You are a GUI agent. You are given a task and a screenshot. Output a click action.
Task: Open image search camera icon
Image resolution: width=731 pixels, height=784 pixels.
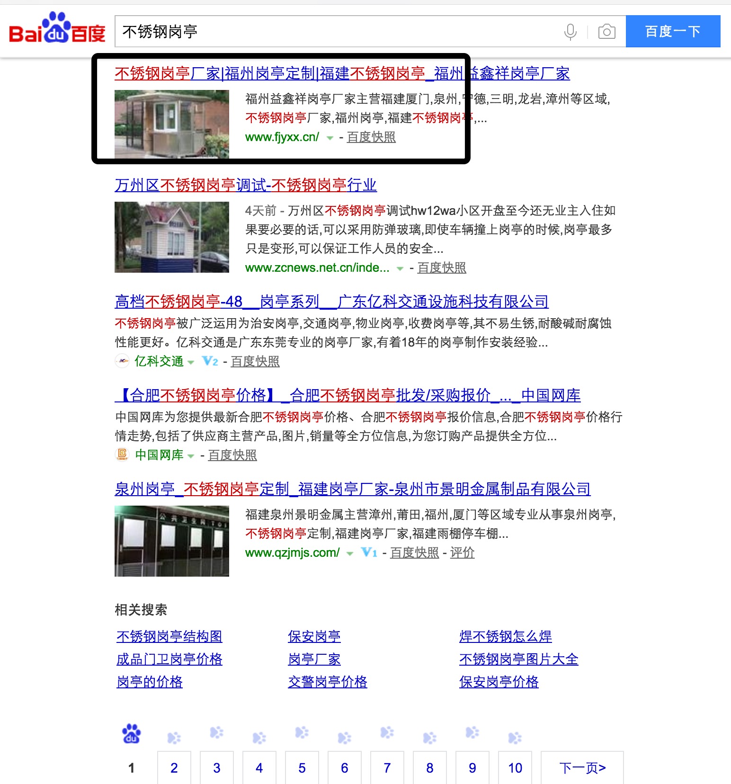(x=606, y=32)
